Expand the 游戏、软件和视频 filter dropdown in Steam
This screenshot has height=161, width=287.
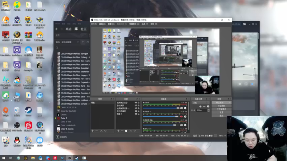67,42
